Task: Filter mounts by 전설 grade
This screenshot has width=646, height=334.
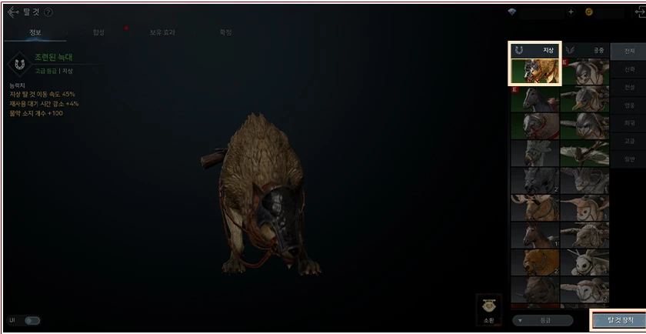Action: pos(629,88)
